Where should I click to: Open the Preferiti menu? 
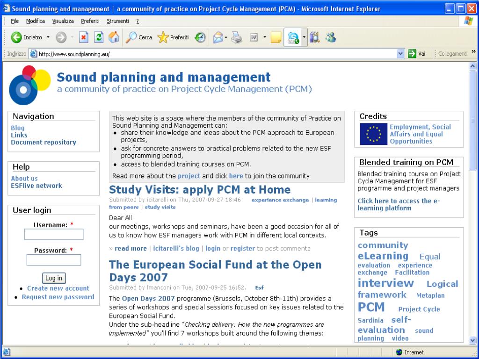(x=90, y=21)
